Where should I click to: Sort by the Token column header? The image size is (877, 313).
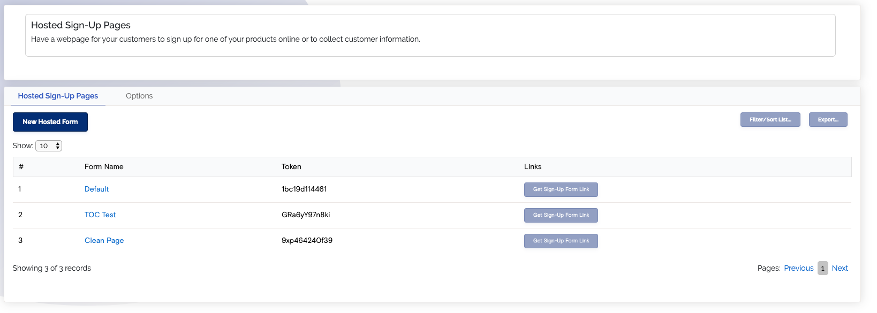click(x=291, y=166)
